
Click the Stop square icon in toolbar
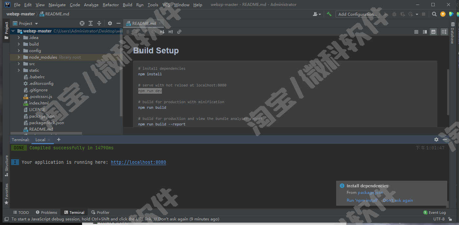coord(424,14)
